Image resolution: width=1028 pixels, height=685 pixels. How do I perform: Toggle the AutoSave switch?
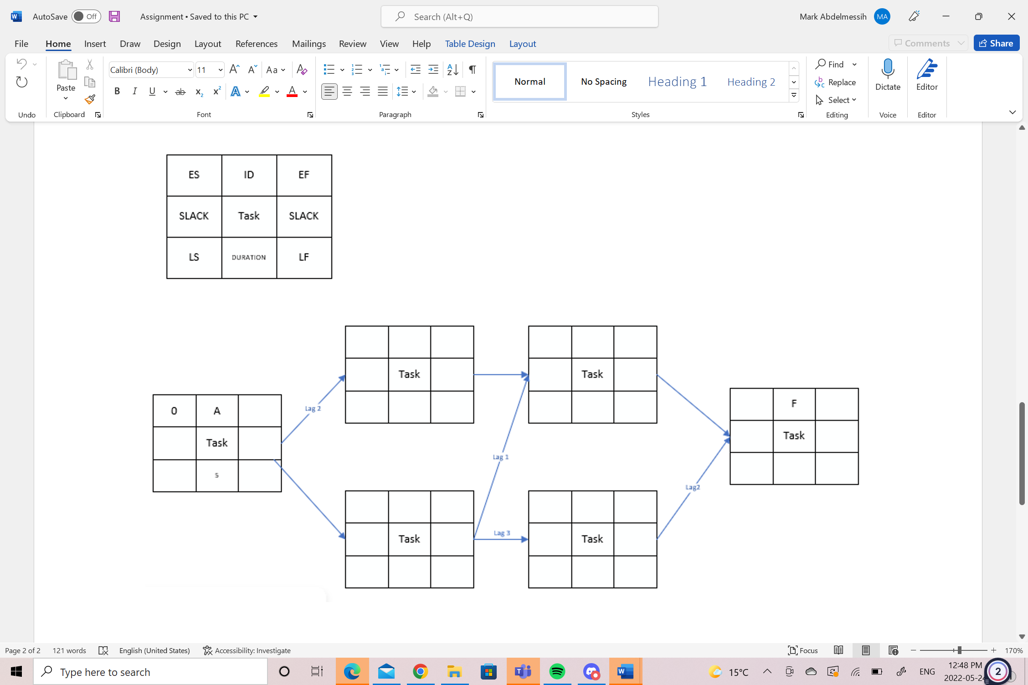(x=86, y=16)
